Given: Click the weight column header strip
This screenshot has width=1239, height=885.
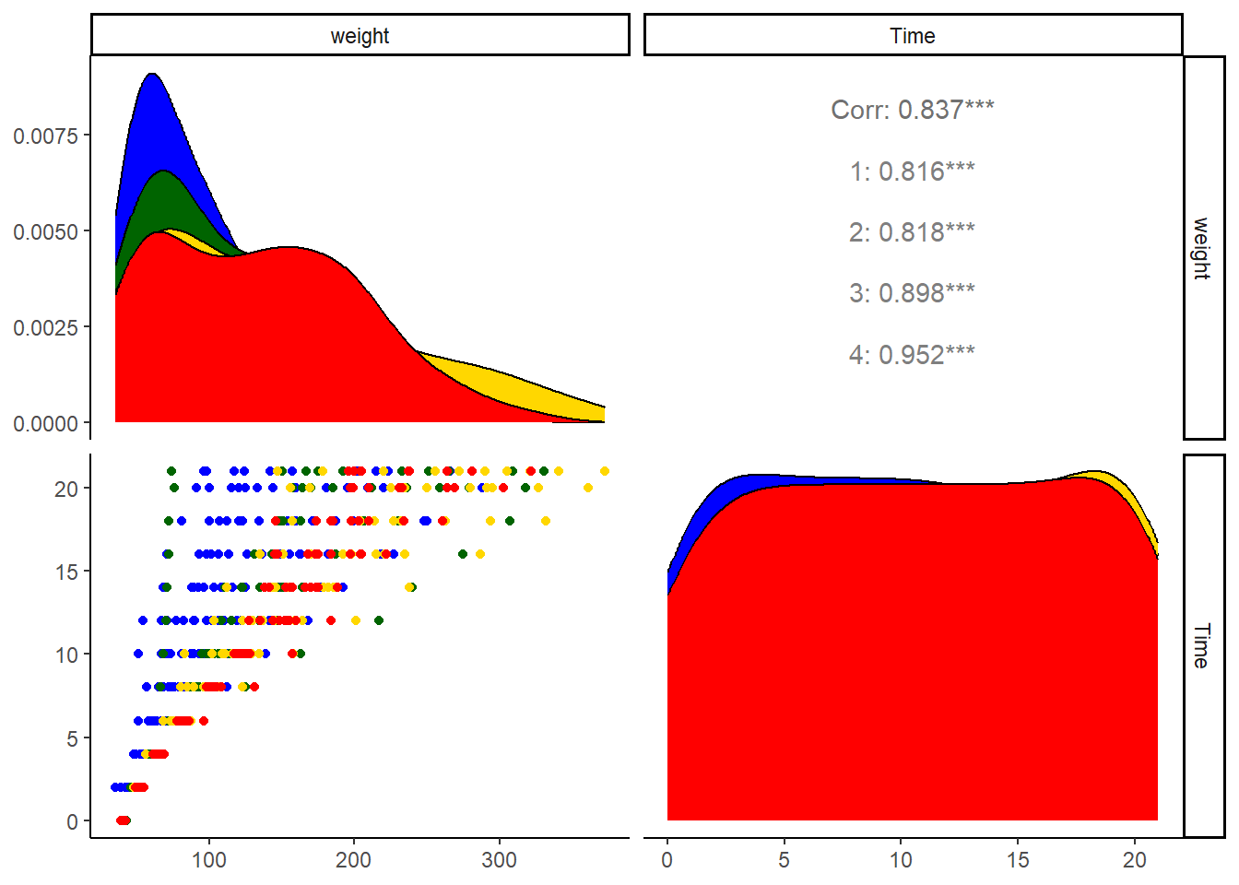Looking at the screenshot, I should point(360,35).
